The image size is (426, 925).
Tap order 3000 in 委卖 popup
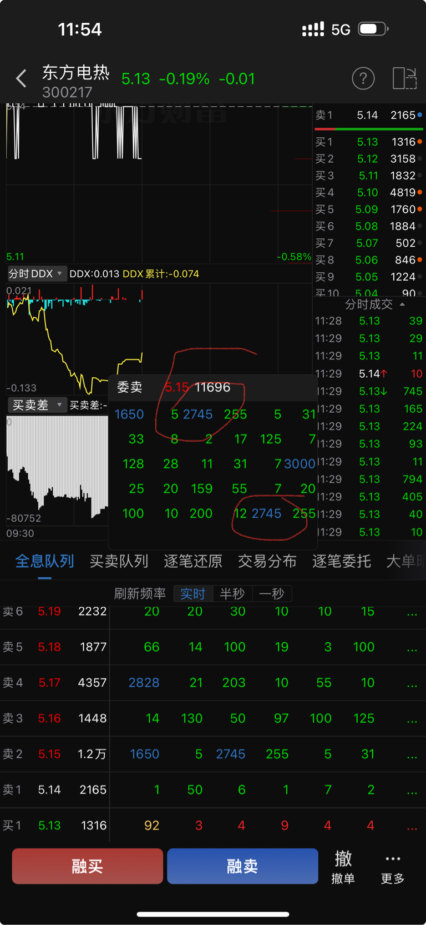coord(300,464)
